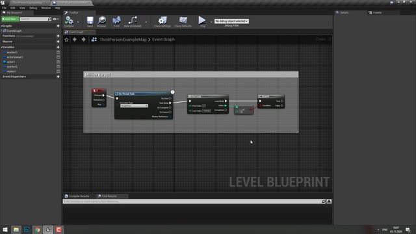Click the Event Graph breadcrumb link
Image resolution: width=416 pixels, height=234 pixels.
[x=163, y=40]
